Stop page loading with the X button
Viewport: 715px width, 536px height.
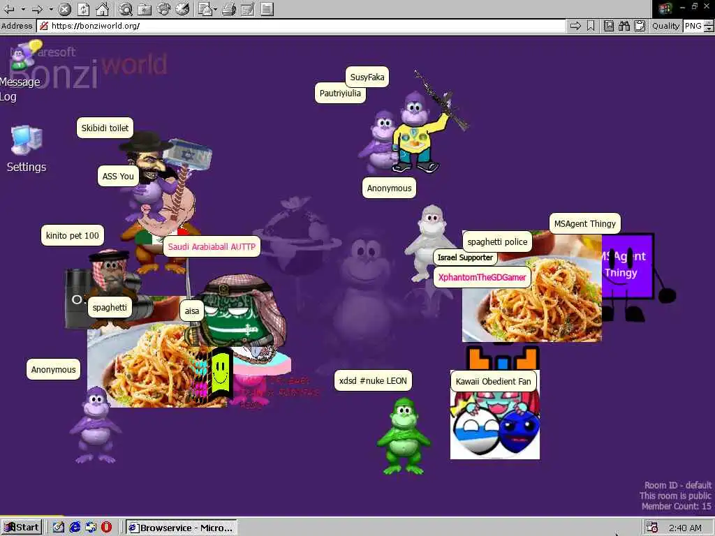65,8
